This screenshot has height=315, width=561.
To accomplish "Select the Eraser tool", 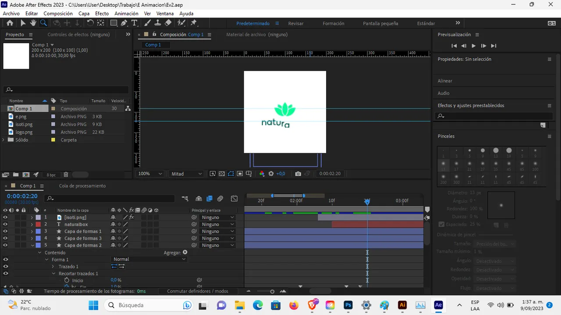I will click(x=168, y=23).
